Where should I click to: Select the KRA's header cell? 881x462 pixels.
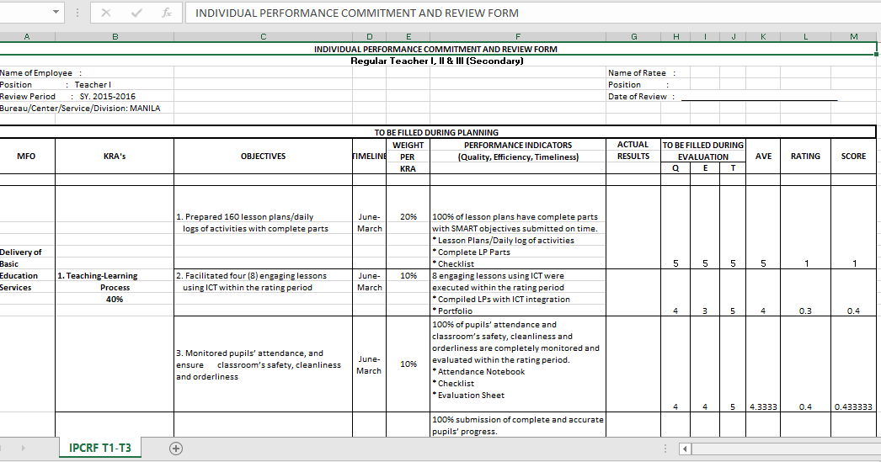click(x=115, y=156)
